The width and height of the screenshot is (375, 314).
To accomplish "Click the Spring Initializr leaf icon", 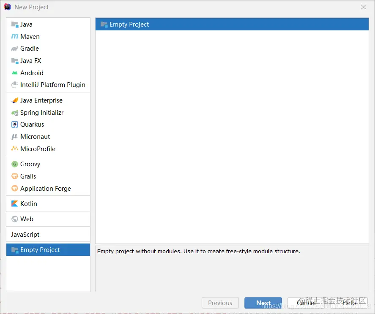I will 15,112.
